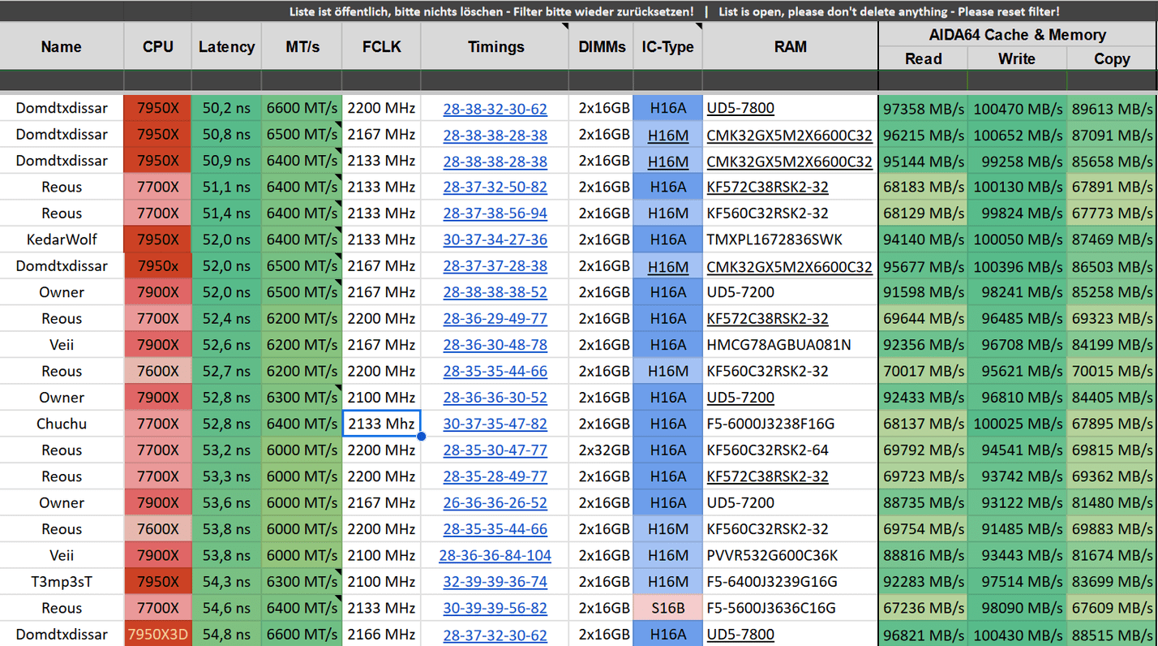Select the 100652 MB/s write cell
1158x646 pixels.
1017,135
